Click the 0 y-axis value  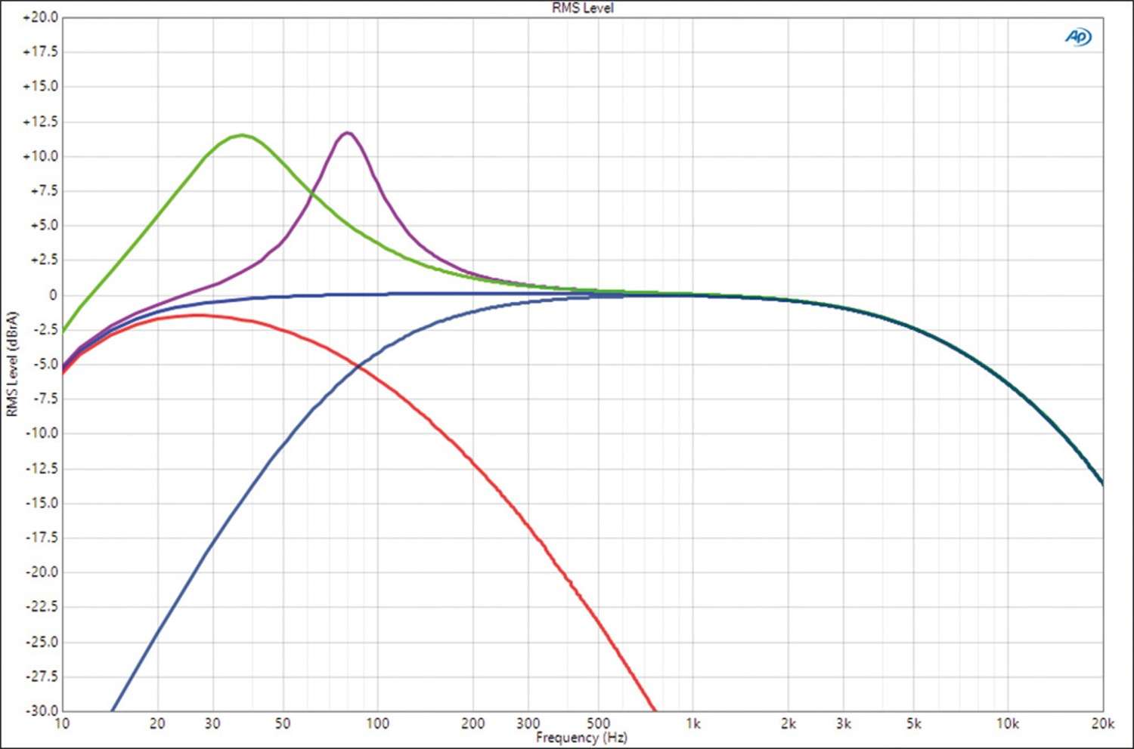click(x=53, y=295)
